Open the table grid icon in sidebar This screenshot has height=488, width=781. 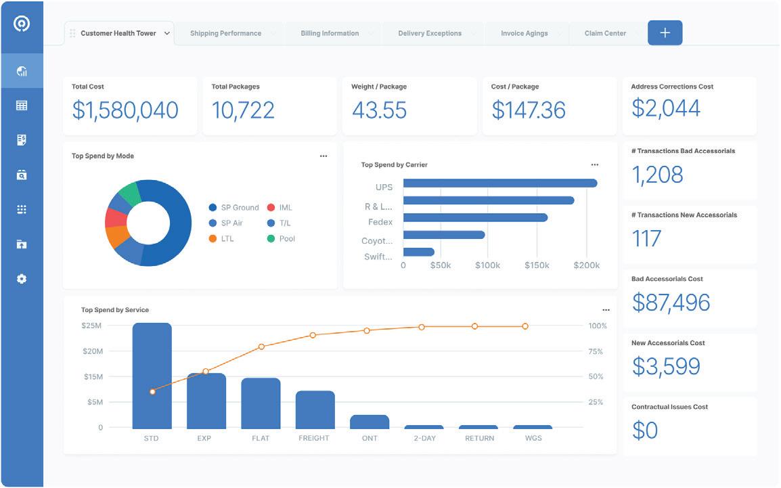[x=22, y=106]
